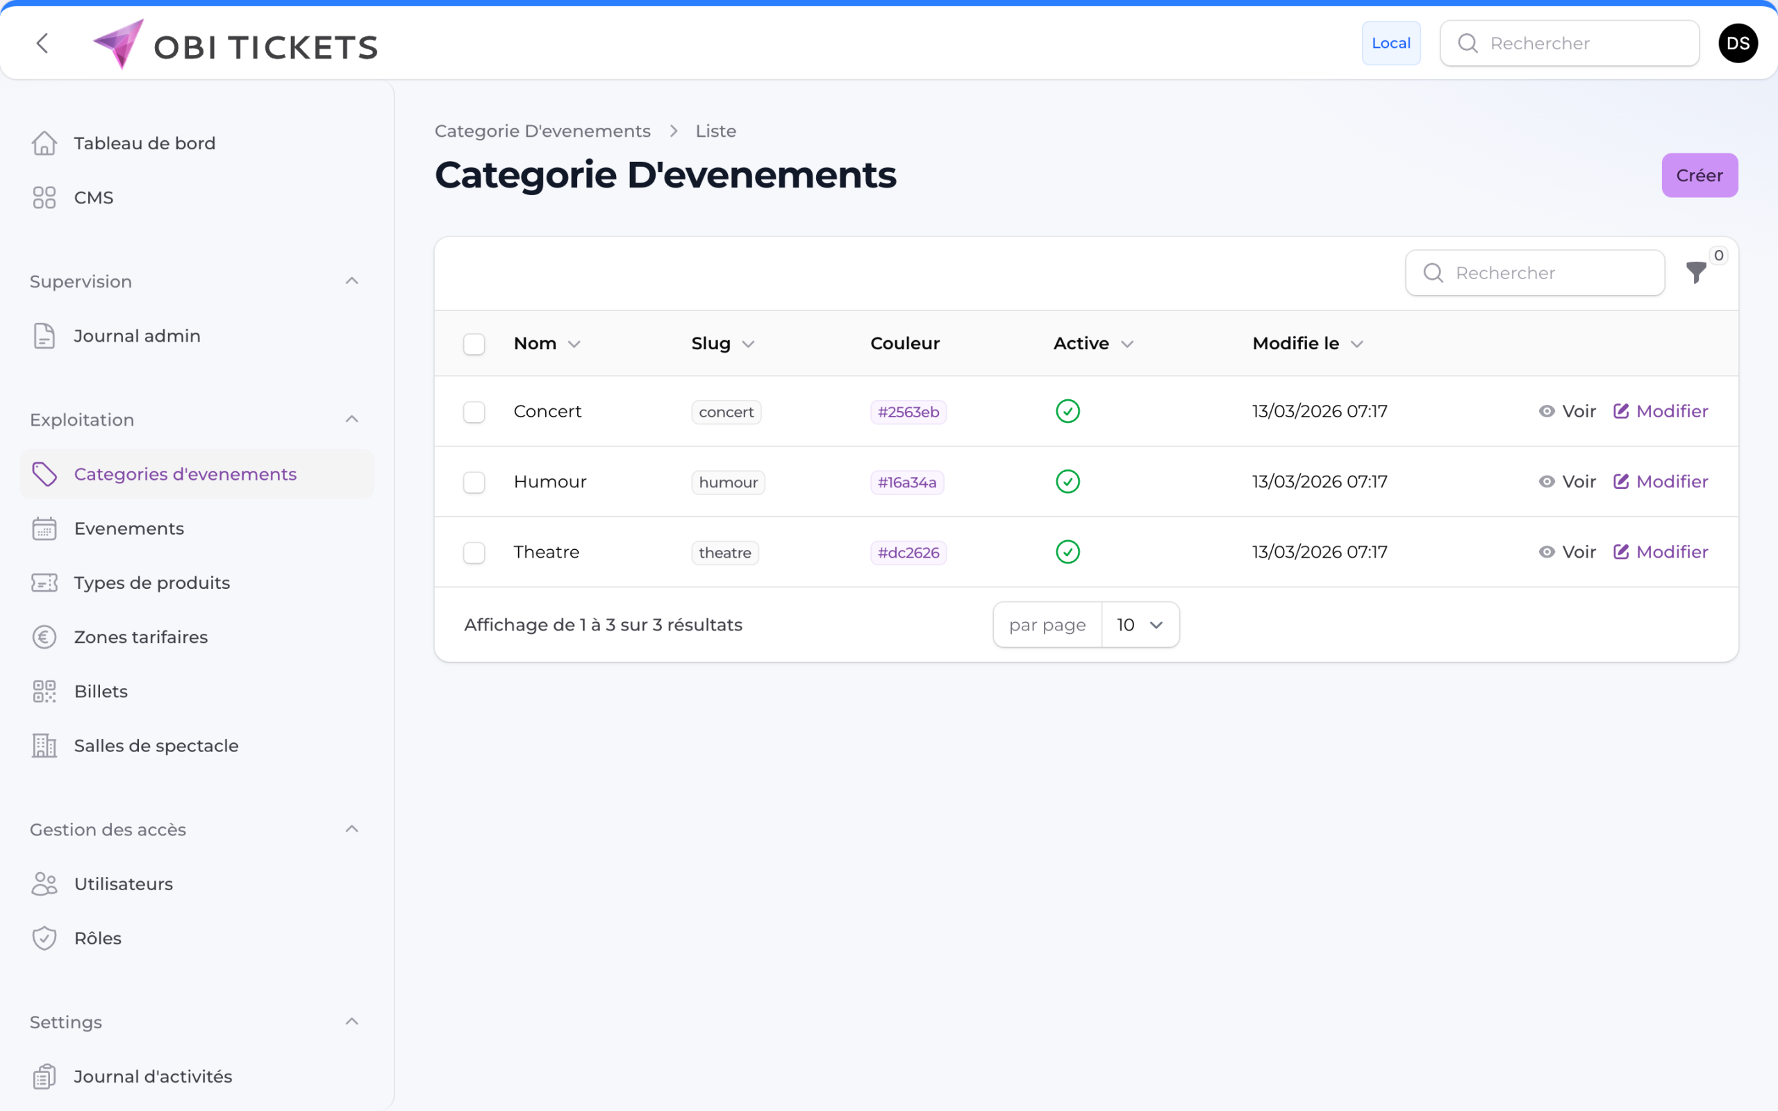The height and width of the screenshot is (1111, 1778).
Task: Open Categories d'evenements in the sidebar
Action: click(185, 474)
